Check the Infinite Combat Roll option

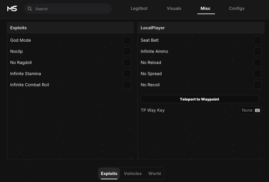(127, 85)
